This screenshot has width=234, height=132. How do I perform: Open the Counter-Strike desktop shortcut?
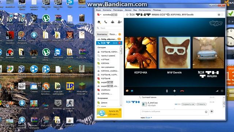[70, 105]
